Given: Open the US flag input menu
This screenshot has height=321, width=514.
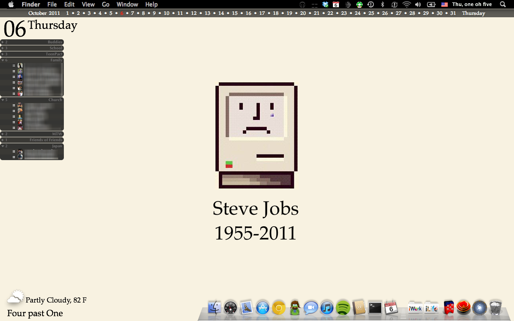Looking at the screenshot, I should [x=445, y=4].
